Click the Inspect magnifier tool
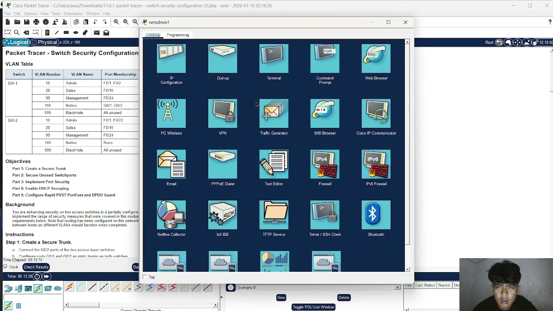This screenshot has width=553, height=311. (x=16, y=32)
